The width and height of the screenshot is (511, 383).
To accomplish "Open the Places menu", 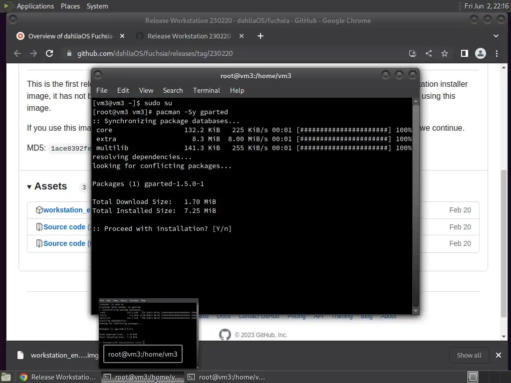I will coord(70,6).
